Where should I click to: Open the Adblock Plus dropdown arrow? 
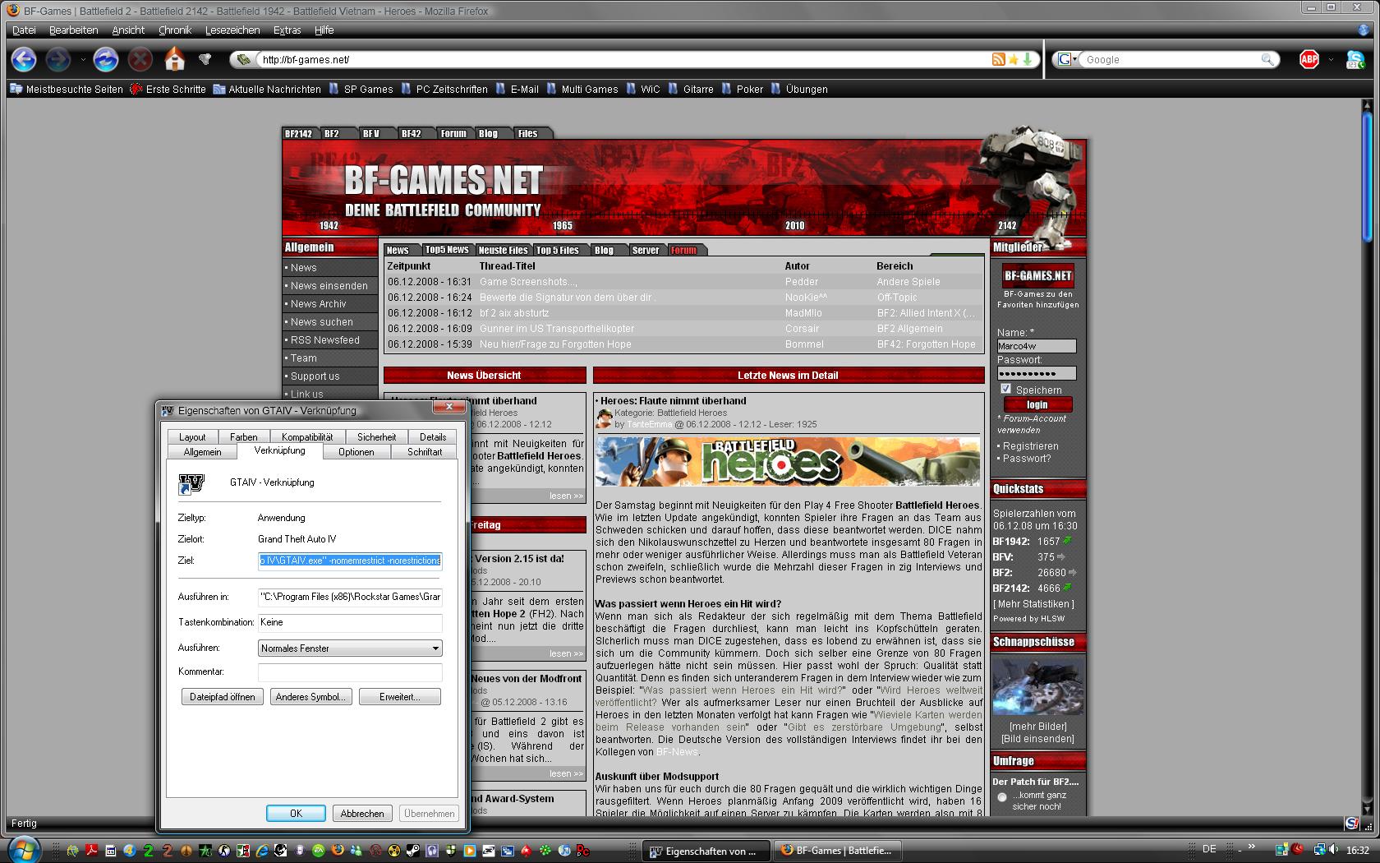(1331, 59)
